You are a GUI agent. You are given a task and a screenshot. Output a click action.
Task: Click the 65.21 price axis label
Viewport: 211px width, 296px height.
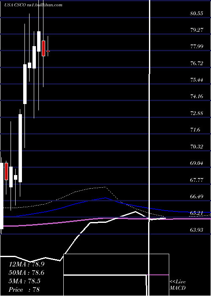pos(197,213)
